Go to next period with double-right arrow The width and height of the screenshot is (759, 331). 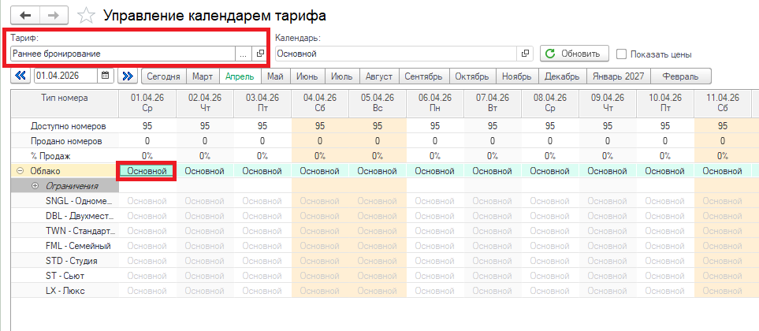pos(127,76)
